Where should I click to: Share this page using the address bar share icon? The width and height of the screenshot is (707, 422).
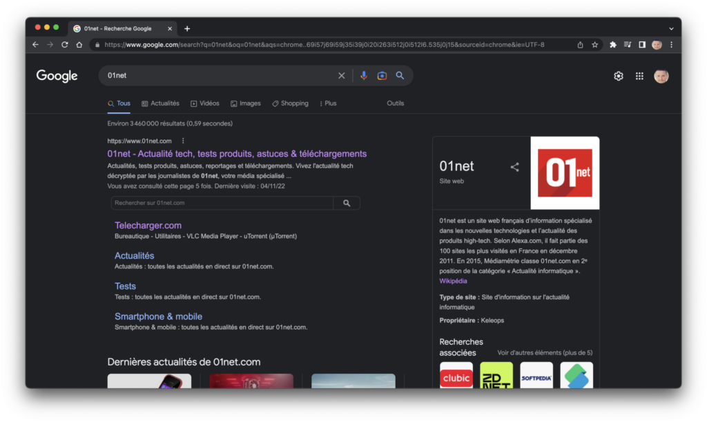point(580,45)
